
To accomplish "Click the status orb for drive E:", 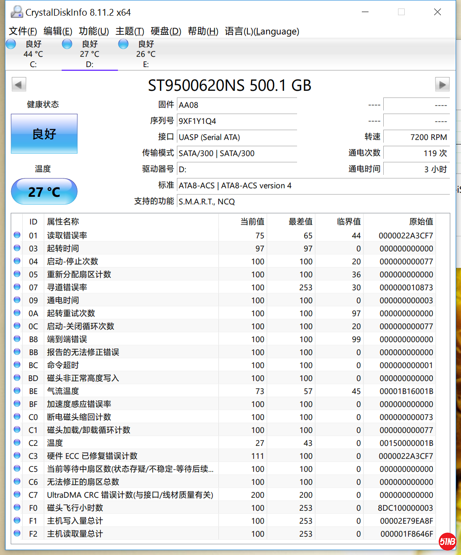I will [x=123, y=44].
